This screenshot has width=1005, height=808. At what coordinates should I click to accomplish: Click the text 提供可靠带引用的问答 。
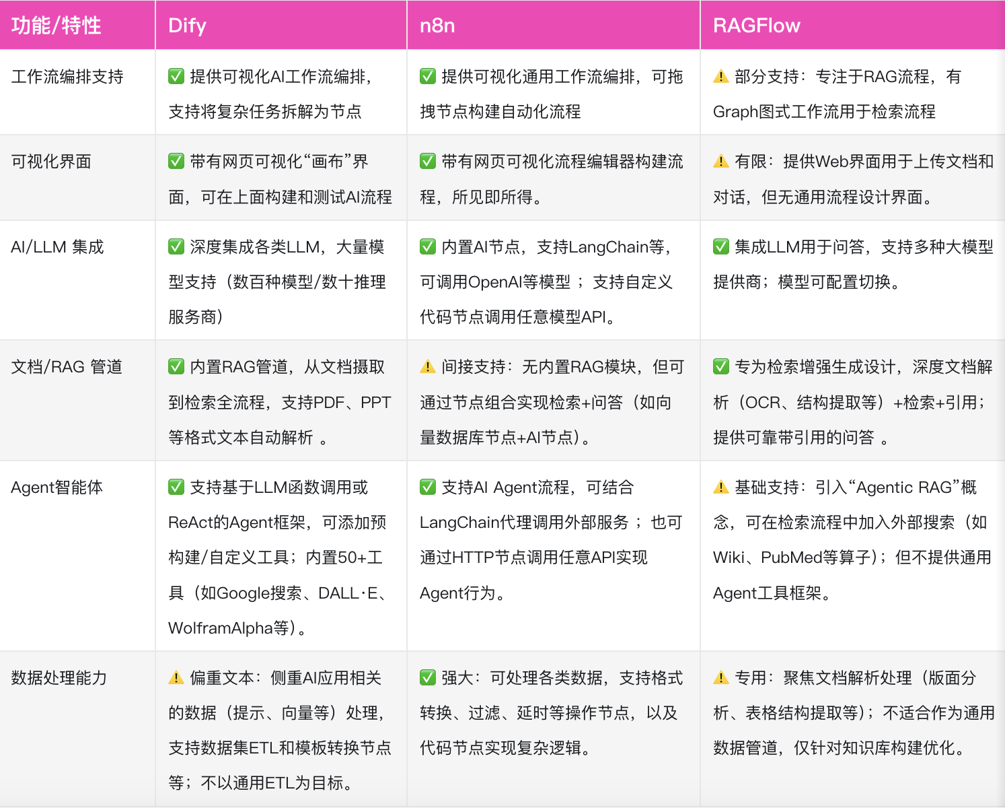pyautogui.click(x=801, y=438)
